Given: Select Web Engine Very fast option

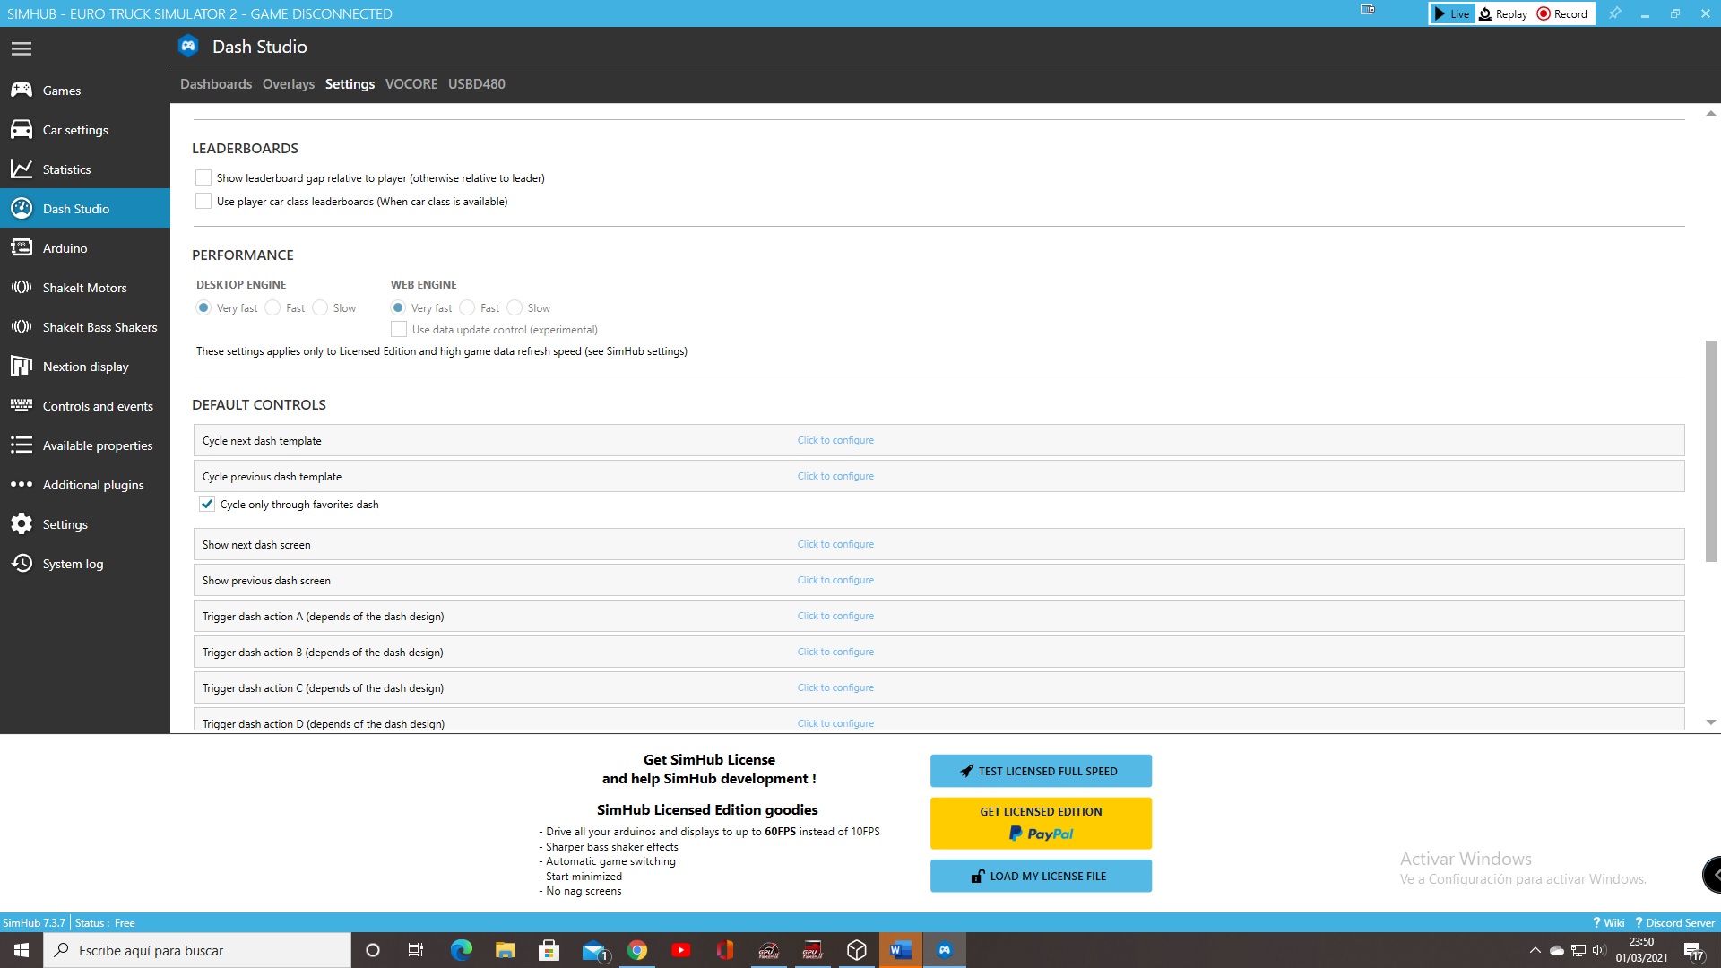Looking at the screenshot, I should pyautogui.click(x=398, y=307).
